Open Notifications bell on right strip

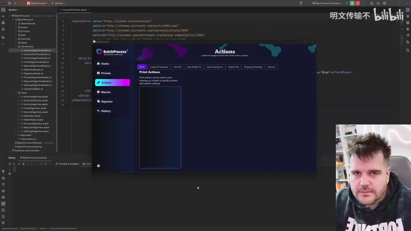[x=408, y=10]
